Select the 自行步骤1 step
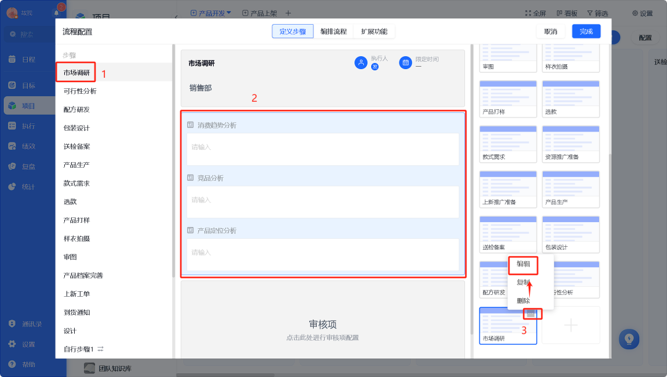 (x=78, y=349)
